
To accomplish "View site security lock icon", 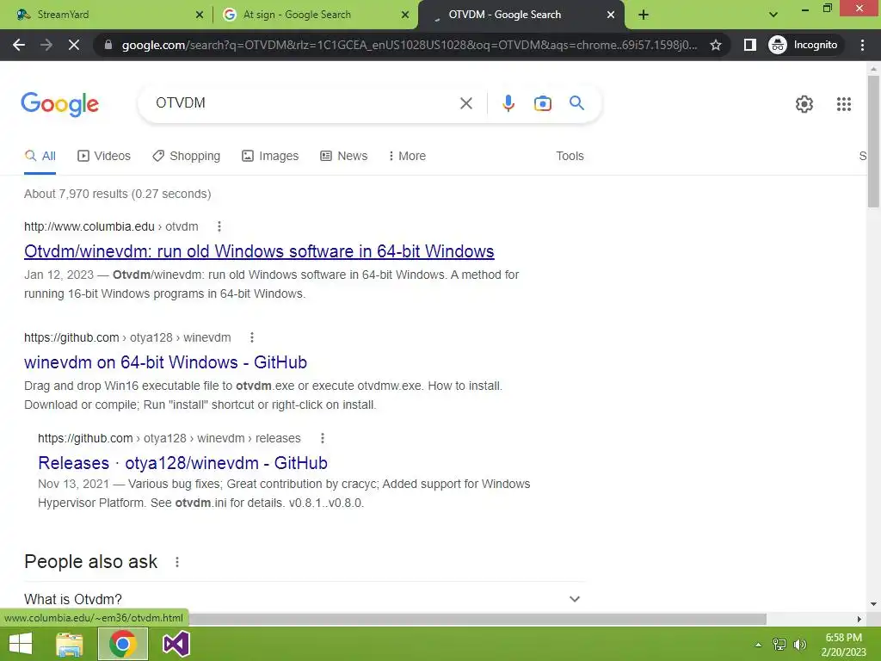I will point(108,45).
